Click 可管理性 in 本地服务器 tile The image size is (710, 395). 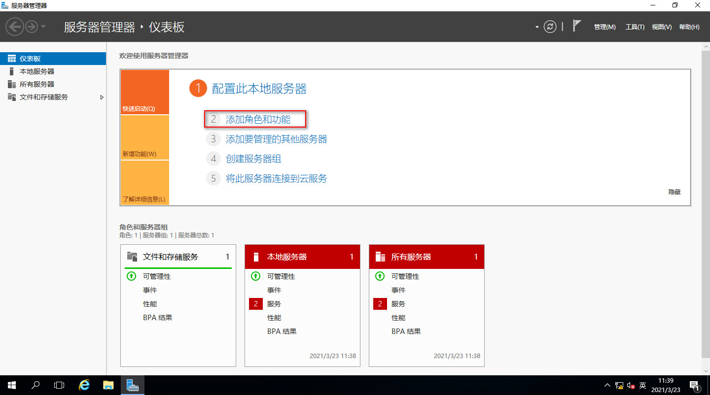coord(281,276)
